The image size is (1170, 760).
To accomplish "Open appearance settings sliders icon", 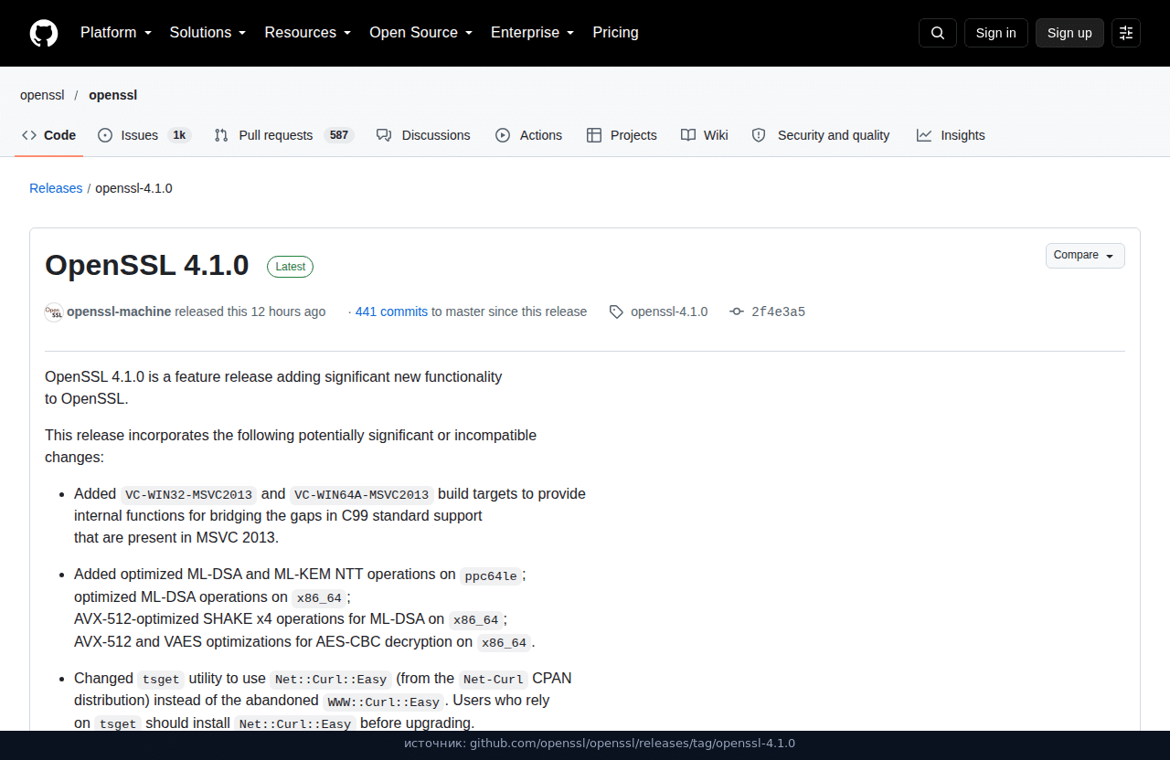I will click(1126, 33).
